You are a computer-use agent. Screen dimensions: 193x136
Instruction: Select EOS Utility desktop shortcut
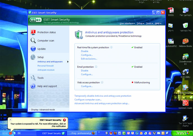point(185,74)
